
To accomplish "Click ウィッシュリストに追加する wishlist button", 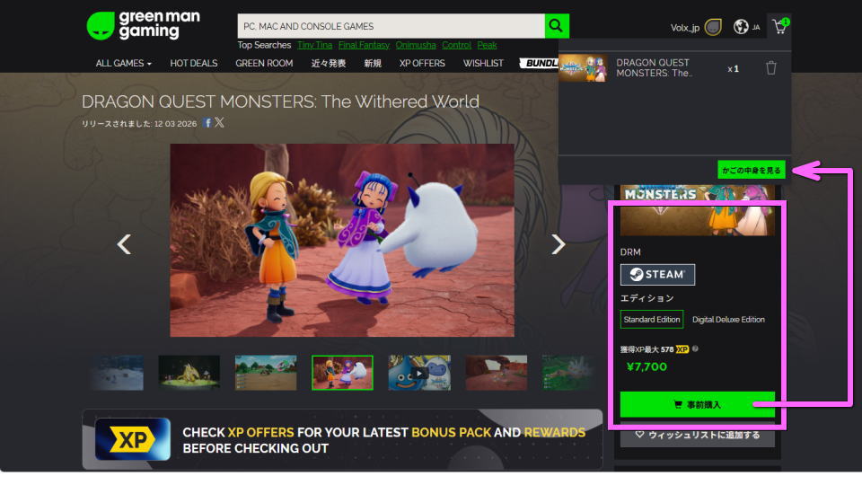I will pyautogui.click(x=697, y=435).
